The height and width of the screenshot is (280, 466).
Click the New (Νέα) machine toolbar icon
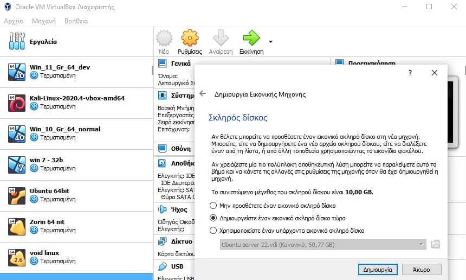pos(164,39)
